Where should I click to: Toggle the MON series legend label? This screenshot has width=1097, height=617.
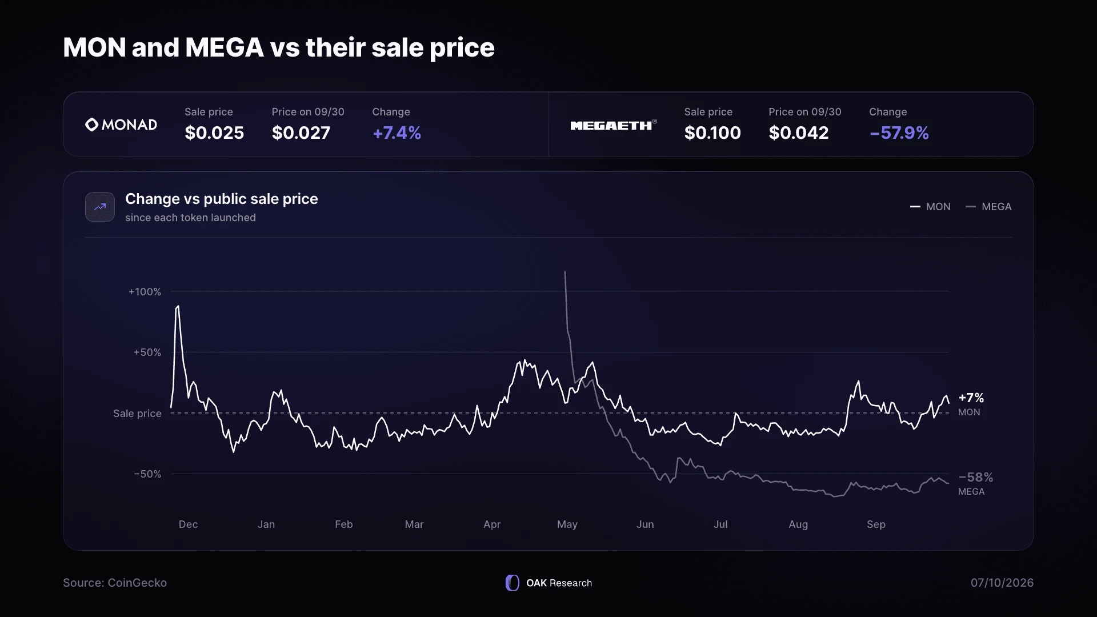coord(938,207)
